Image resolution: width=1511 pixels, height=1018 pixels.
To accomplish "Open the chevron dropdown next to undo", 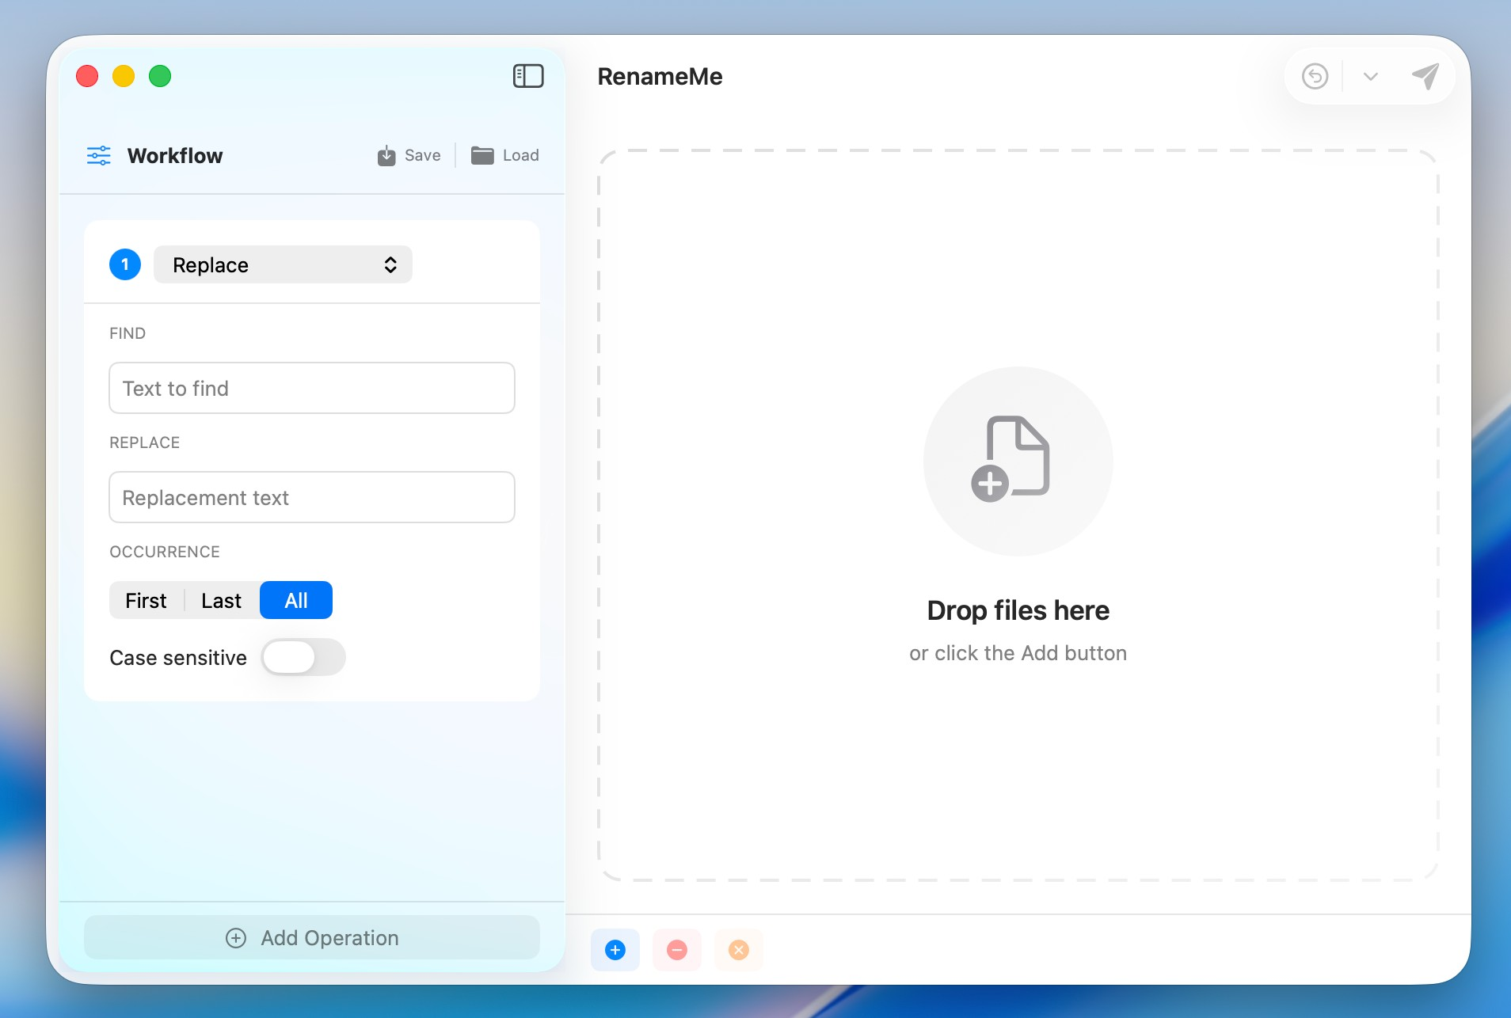I will tap(1369, 75).
